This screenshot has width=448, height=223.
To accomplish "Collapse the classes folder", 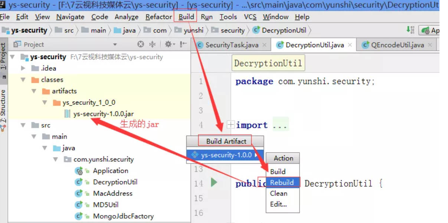I will coord(23,80).
